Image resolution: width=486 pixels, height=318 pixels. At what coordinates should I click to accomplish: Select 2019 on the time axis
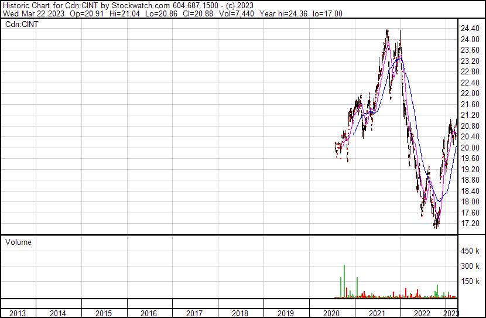click(x=286, y=313)
